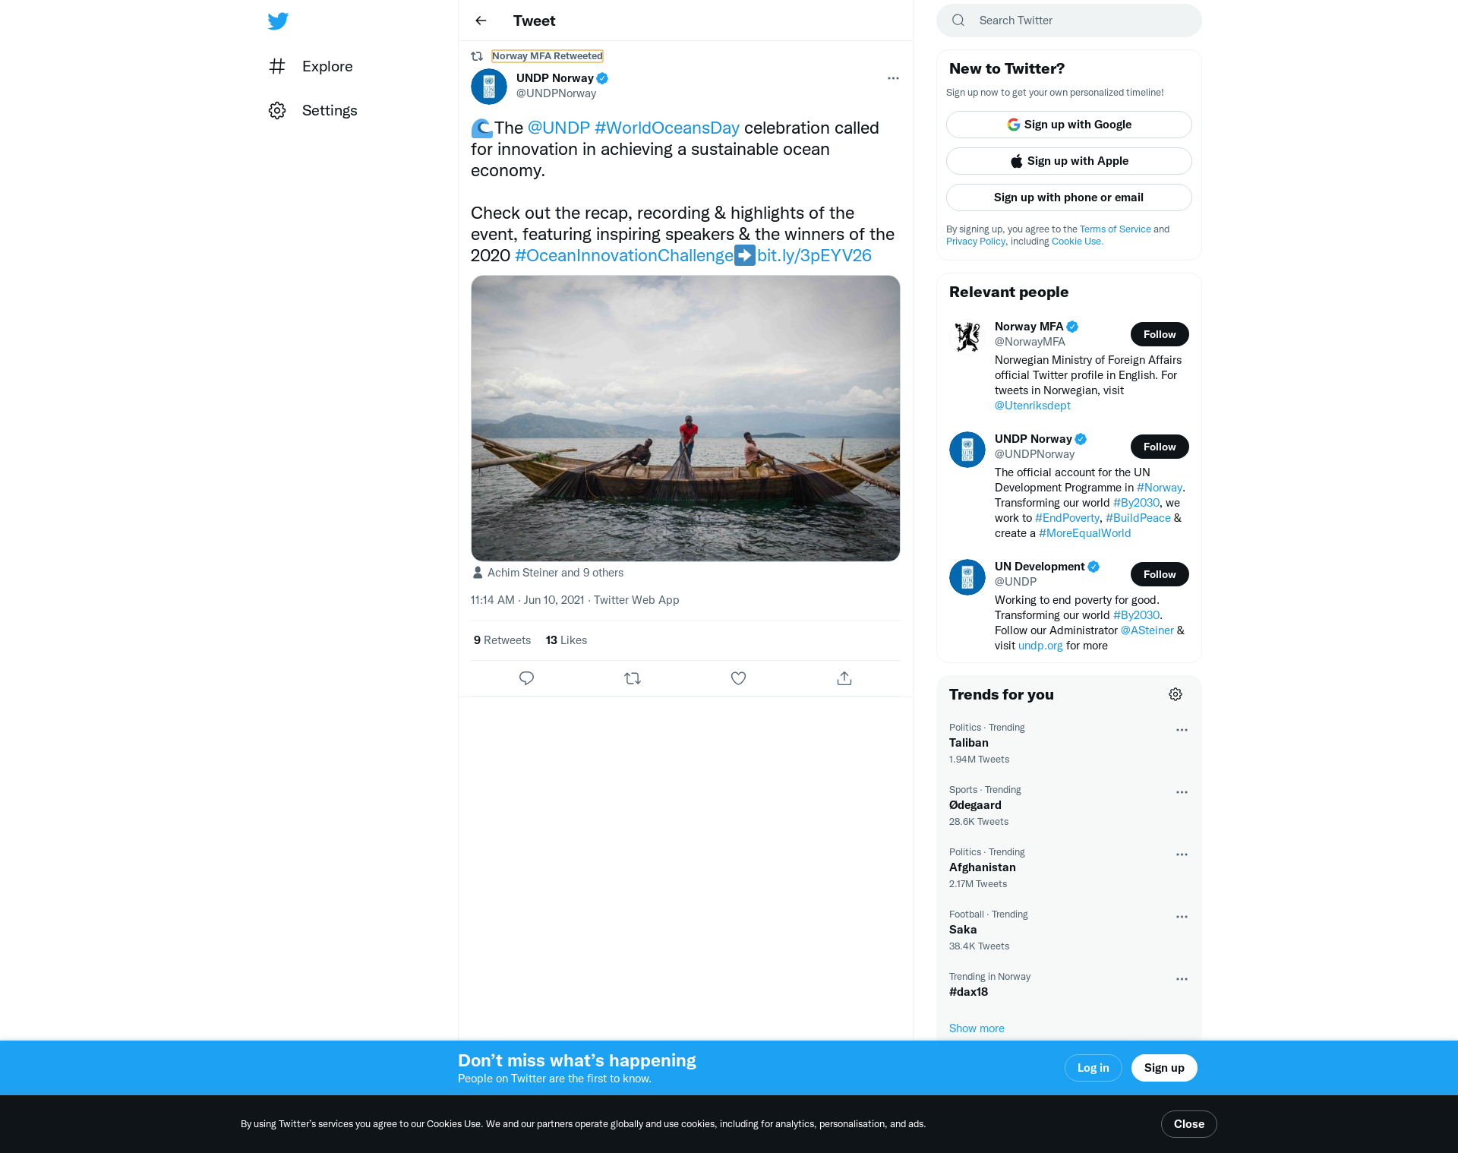Click the UNDP Norway tweet avatar
The image size is (1458, 1153).
489,87
